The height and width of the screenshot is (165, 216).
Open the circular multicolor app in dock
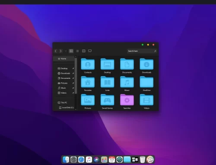(150, 159)
